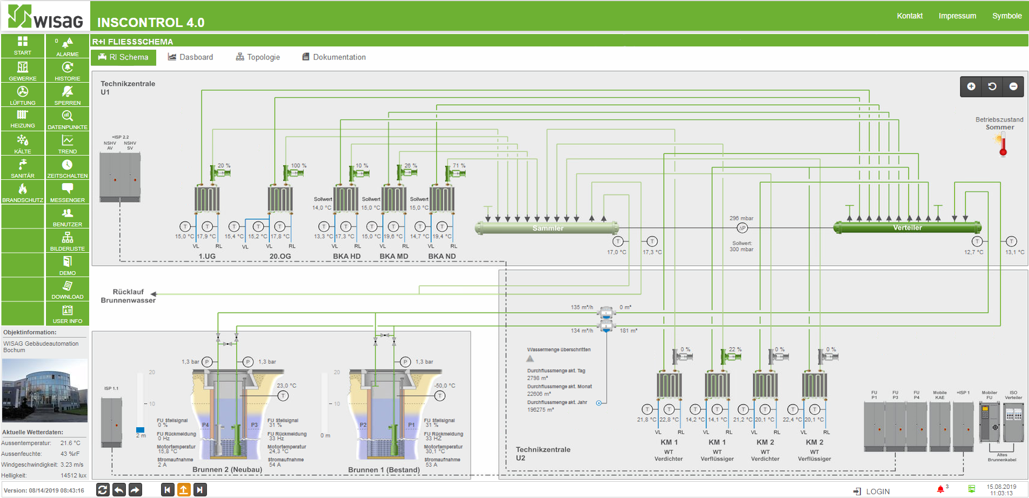Open the HISTORIE section

(x=68, y=70)
